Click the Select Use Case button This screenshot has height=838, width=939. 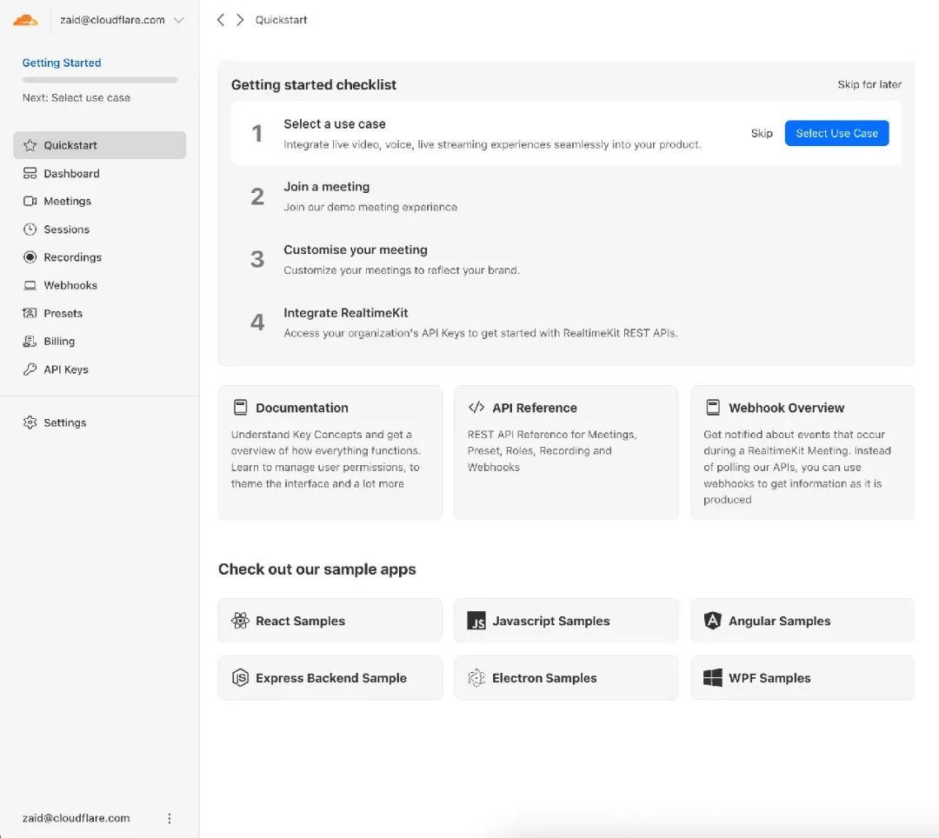point(836,133)
